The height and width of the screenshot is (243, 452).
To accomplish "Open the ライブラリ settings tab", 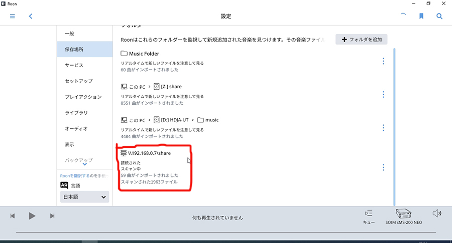I will point(76,113).
